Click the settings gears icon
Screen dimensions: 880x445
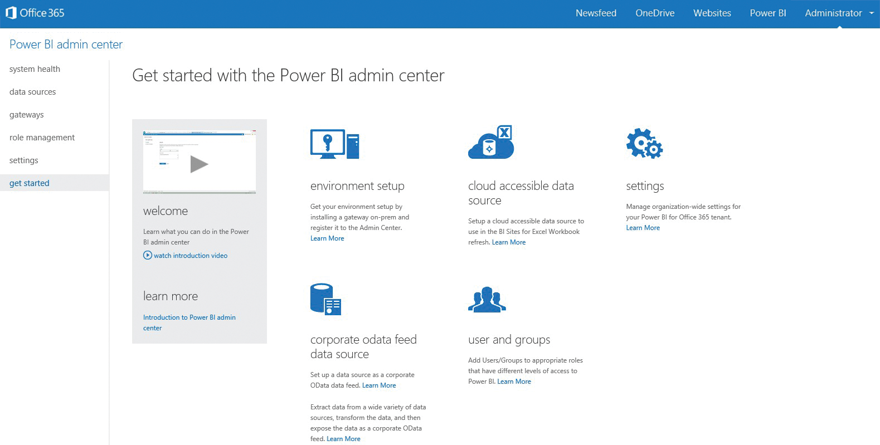click(644, 144)
